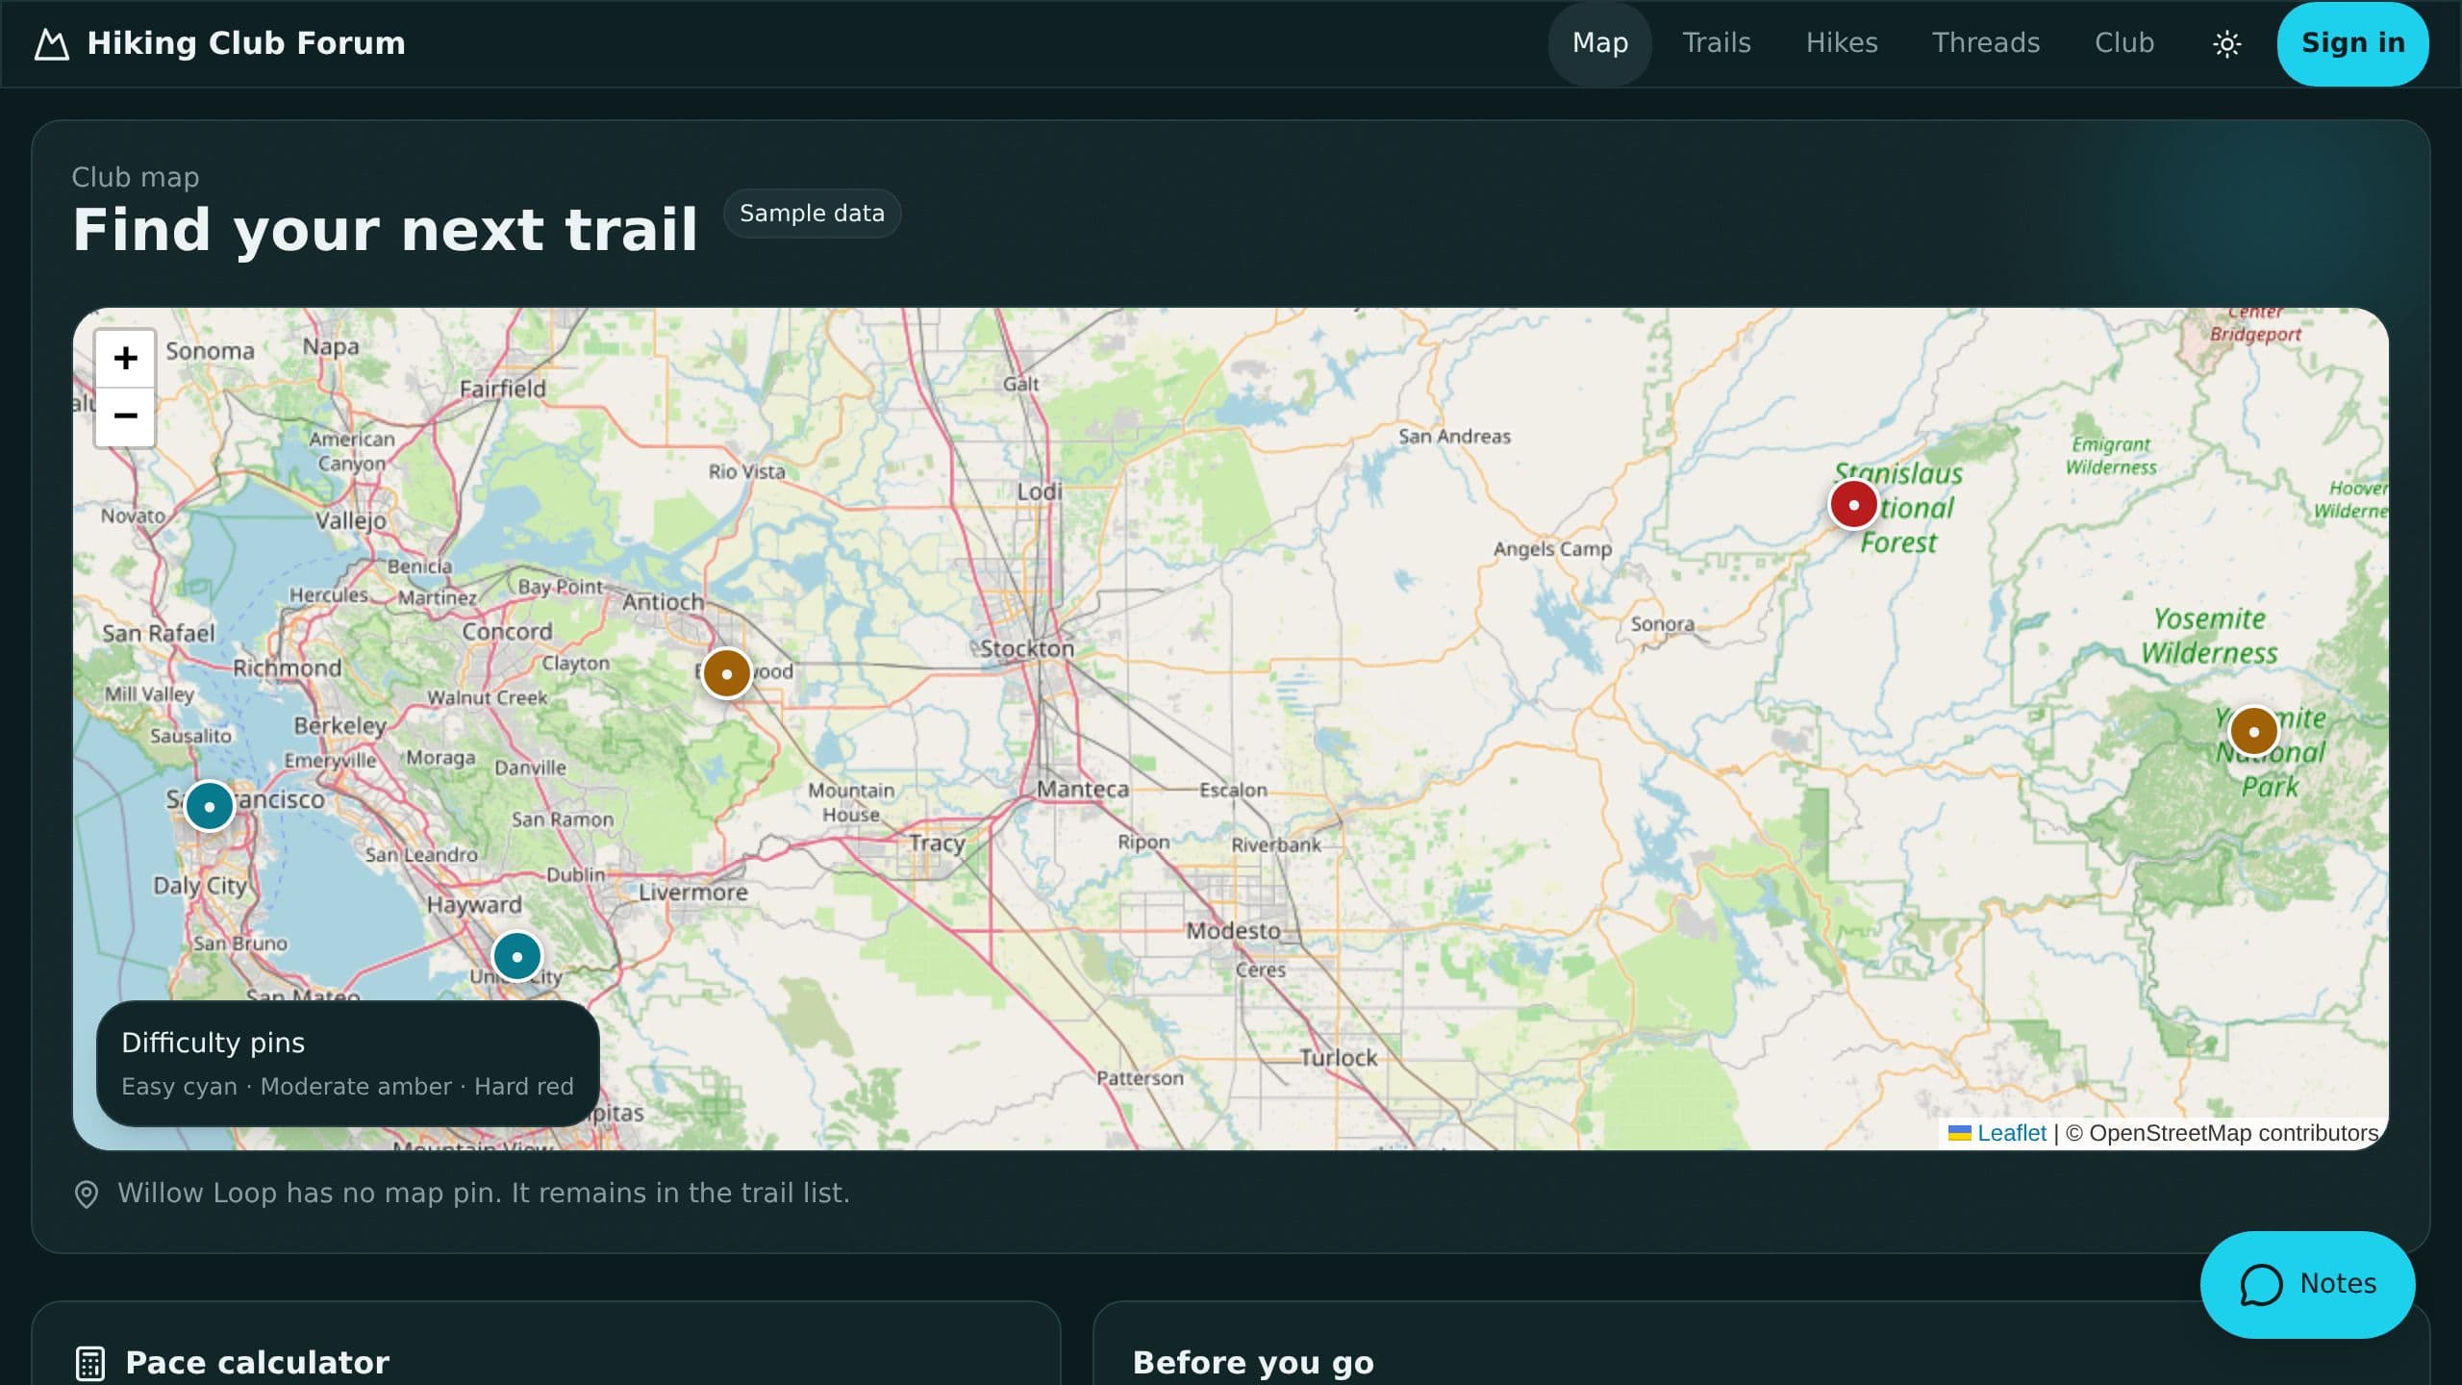Click the mountain logo icon
This screenshot has width=2462, height=1385.
tap(52, 43)
